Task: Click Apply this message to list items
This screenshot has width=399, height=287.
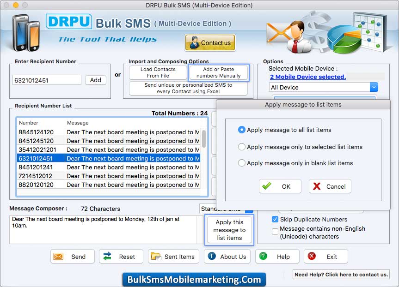Action: (x=229, y=230)
